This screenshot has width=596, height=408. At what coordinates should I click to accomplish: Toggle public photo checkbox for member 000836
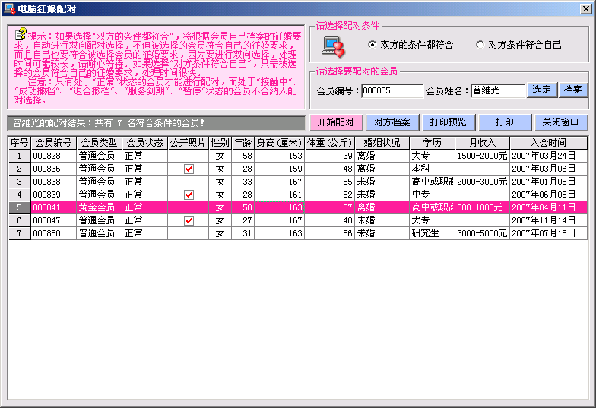(x=189, y=169)
